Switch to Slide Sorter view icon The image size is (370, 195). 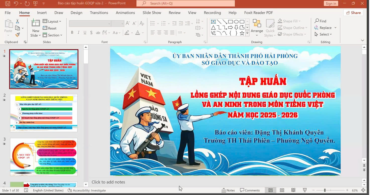click(282, 190)
